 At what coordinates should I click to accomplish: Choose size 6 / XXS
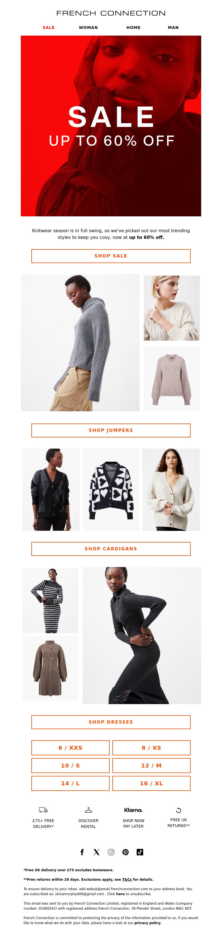coord(70,748)
